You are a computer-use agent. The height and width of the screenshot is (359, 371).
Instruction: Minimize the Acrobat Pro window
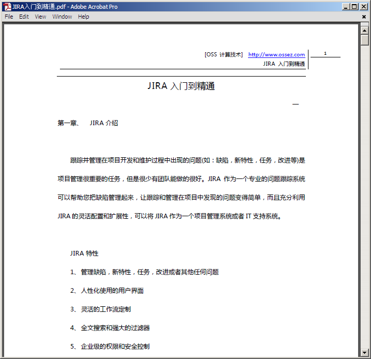[x=346, y=7]
